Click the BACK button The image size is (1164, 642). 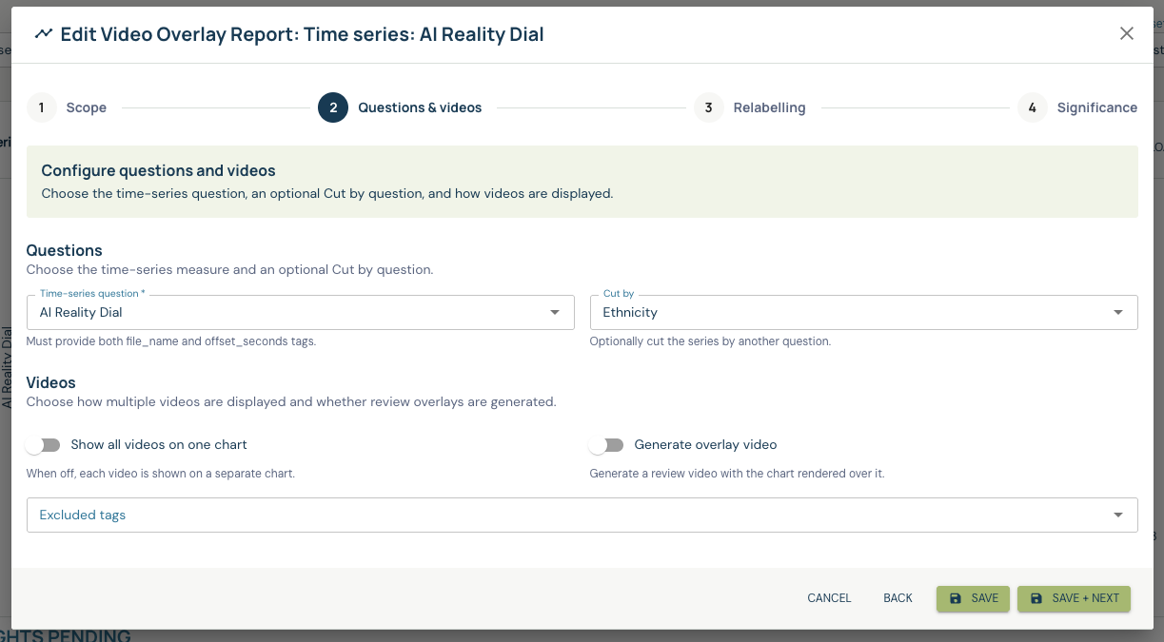pos(898,598)
